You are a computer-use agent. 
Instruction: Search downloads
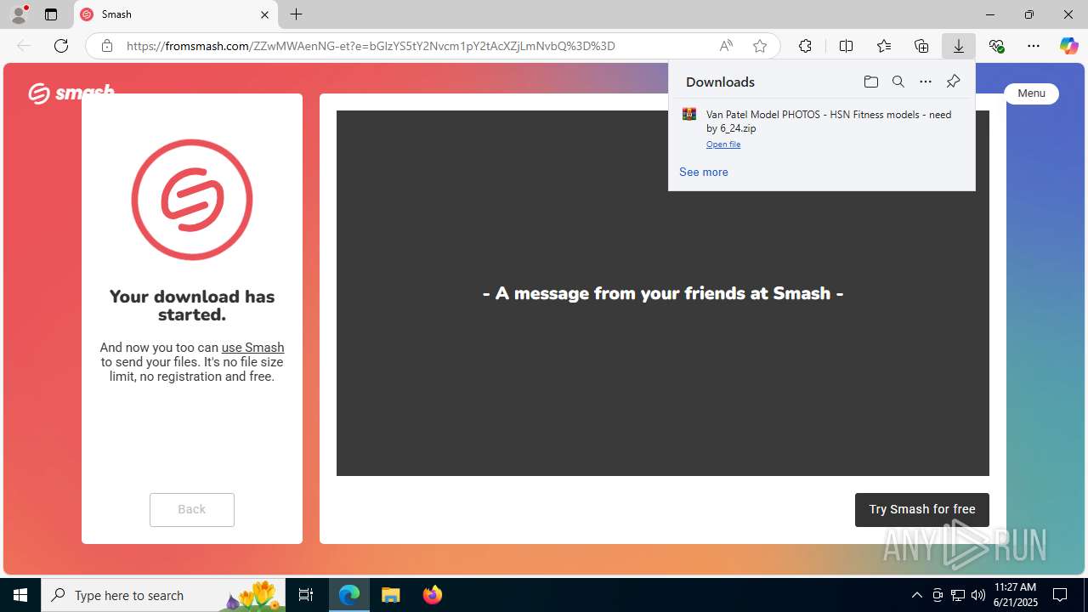898,82
